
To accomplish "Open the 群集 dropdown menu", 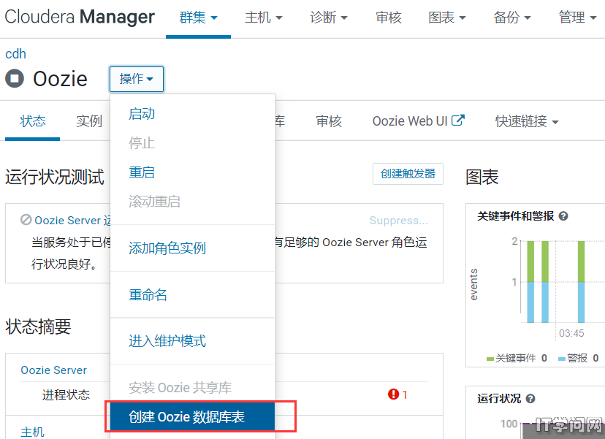I will tap(198, 18).
